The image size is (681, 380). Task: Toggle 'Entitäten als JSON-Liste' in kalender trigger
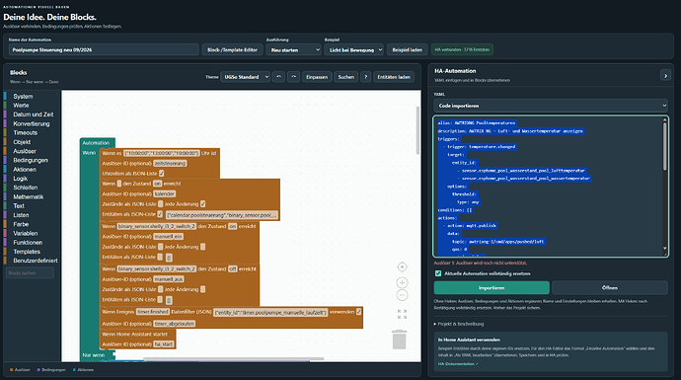pyautogui.click(x=160, y=214)
